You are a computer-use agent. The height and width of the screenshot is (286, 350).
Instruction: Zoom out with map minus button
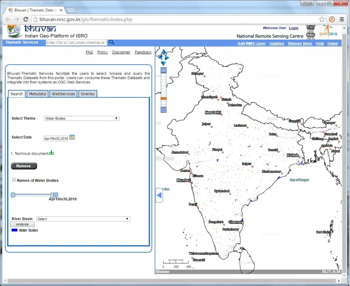164,110
